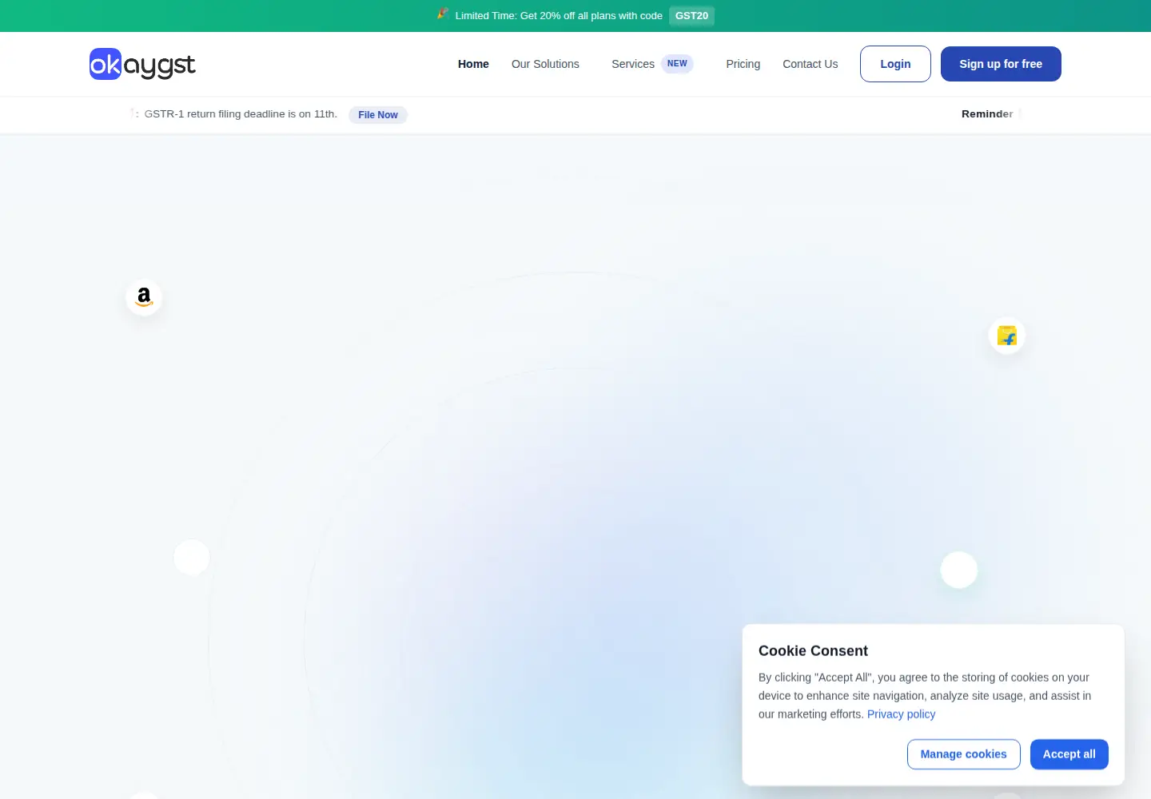The image size is (1151, 799).
Task: Click the okaygst logo
Action: [x=142, y=64]
